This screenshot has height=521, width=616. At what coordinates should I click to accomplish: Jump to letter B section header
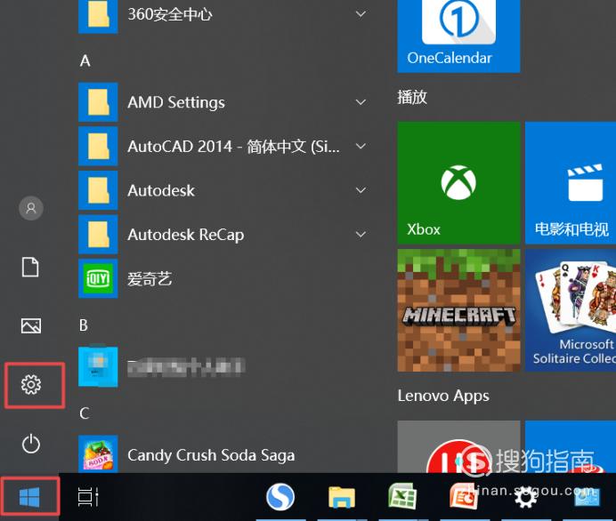pyautogui.click(x=84, y=325)
